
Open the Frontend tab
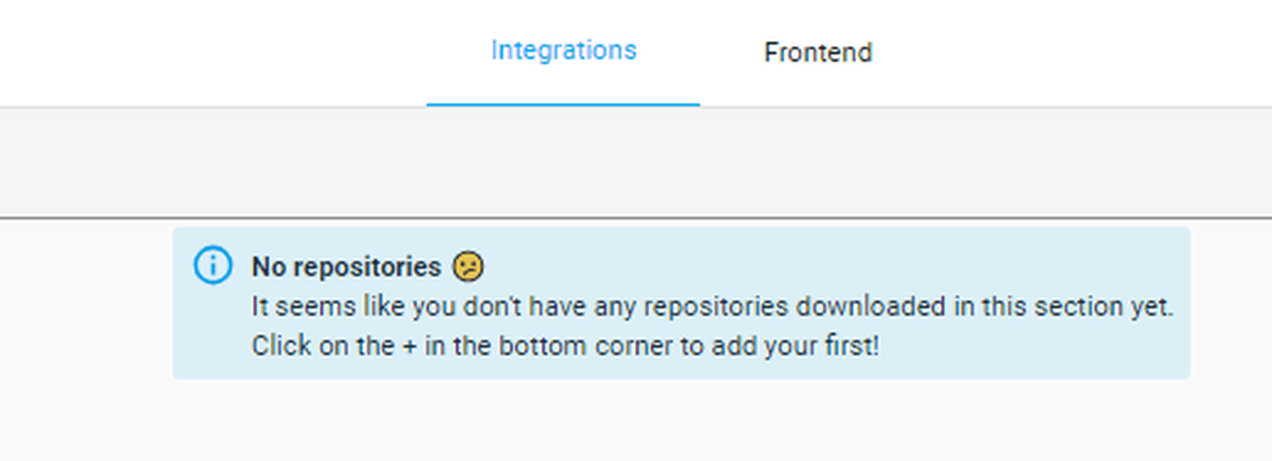pyautogui.click(x=818, y=53)
